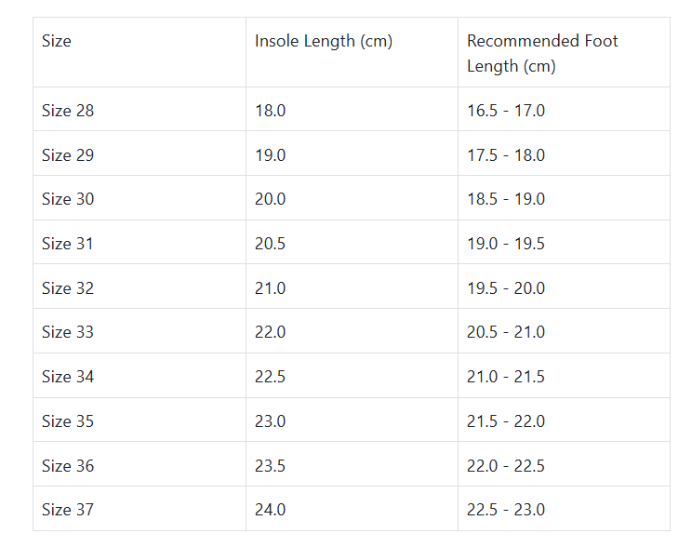Click the Size 30 row label
The image size is (692, 547).
coord(68,199)
